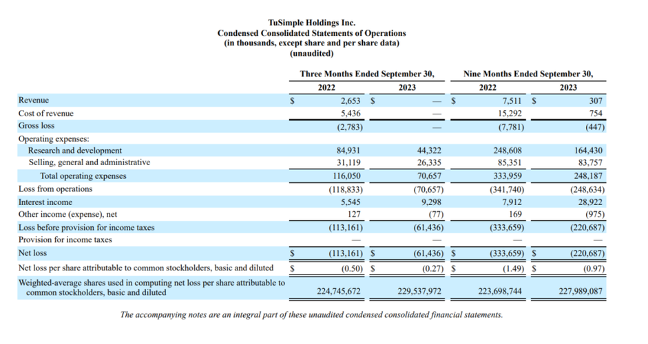Click 'Provision for income taxes' row label
The image size is (648, 344).
coord(65,240)
